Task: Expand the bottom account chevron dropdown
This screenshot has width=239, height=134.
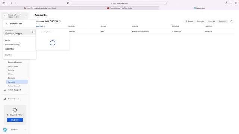Action: pos(25,130)
